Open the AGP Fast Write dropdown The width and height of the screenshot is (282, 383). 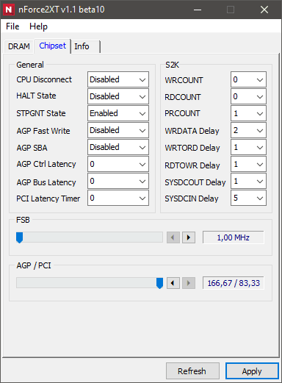click(118, 130)
